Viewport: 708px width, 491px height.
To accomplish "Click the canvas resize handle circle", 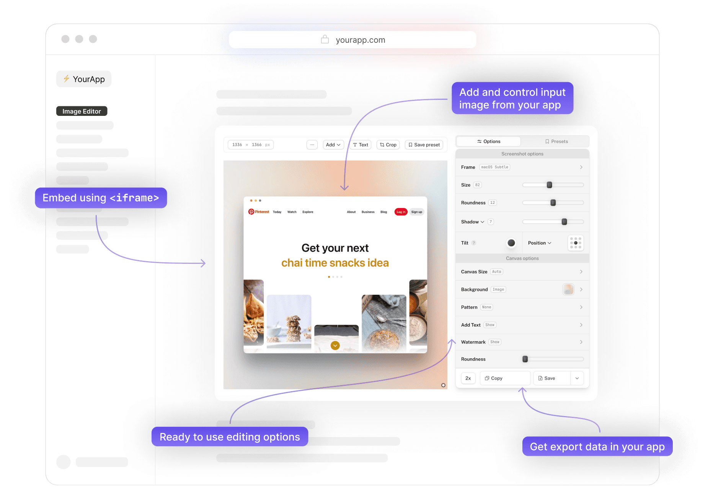I will click(x=443, y=385).
